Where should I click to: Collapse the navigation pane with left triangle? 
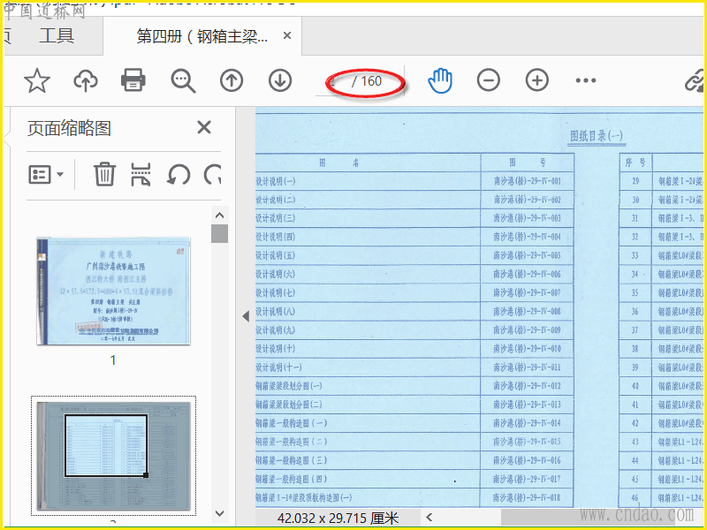tap(246, 316)
